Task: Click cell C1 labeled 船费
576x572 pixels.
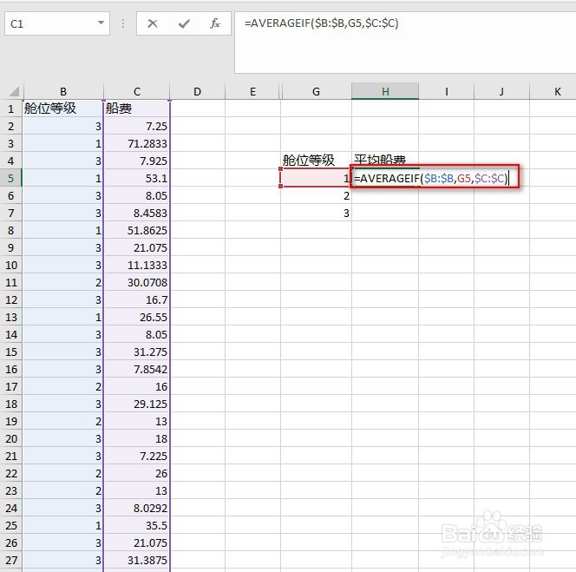Action: [137, 108]
